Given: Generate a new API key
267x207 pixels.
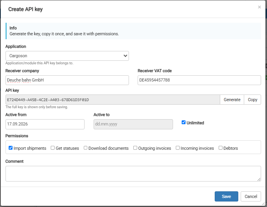Looking at the screenshot, I should [x=232, y=100].
